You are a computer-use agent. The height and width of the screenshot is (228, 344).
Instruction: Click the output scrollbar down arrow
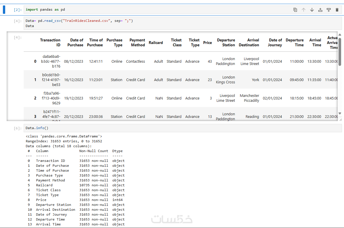pos(340,113)
